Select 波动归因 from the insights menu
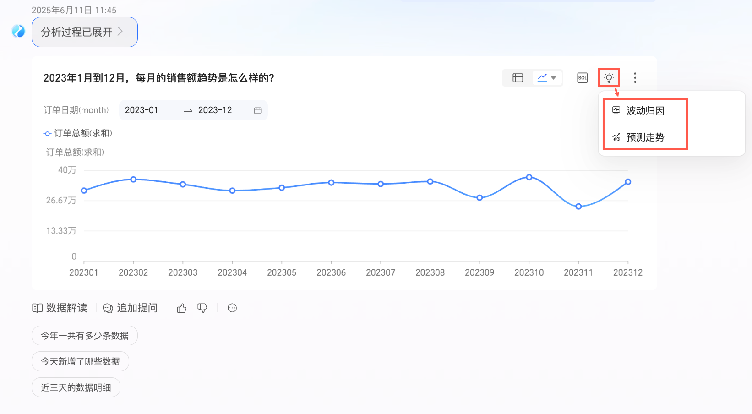Viewport: 752px width, 414px height. [x=645, y=111]
